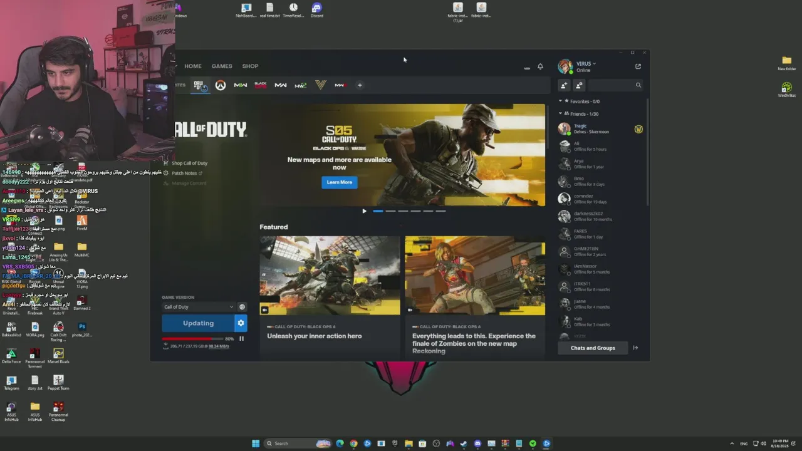Go to the HOME tab
This screenshot has height=451, width=802.
coord(193,66)
